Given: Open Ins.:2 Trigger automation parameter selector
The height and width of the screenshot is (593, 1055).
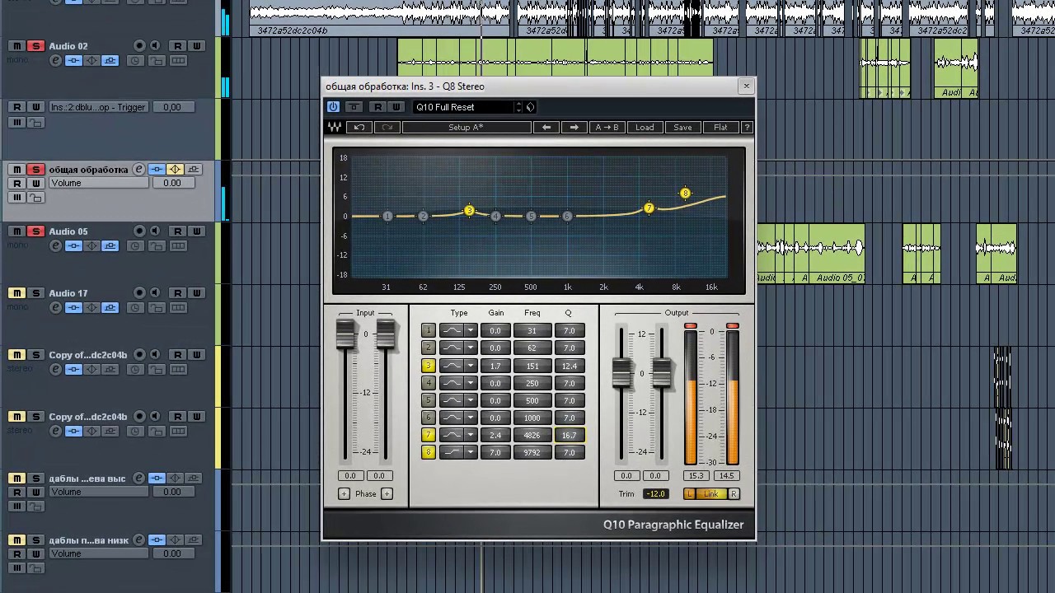Looking at the screenshot, I should click(99, 107).
